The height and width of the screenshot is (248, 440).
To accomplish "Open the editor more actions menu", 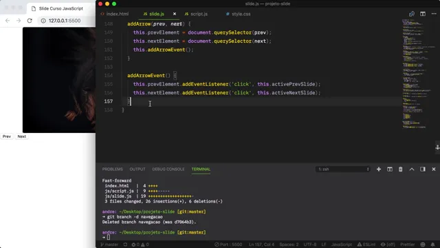I will [x=434, y=14].
